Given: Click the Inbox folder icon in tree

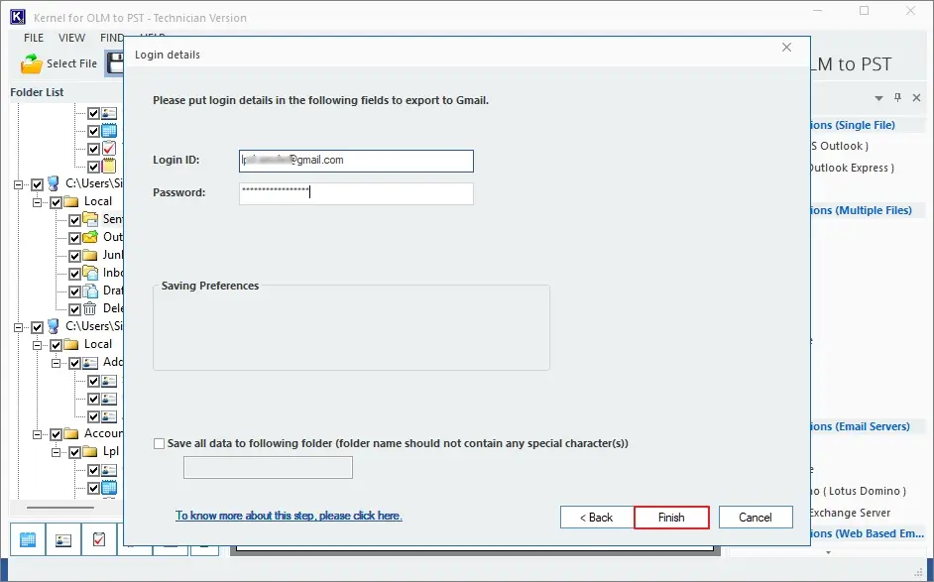Looking at the screenshot, I should click(90, 273).
